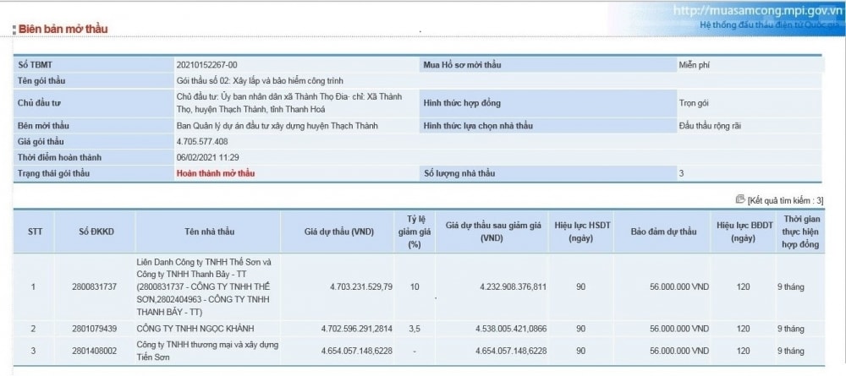Click discounted price 4.538.005.421,0866
Screen dimensions: 846x376
[511, 329]
